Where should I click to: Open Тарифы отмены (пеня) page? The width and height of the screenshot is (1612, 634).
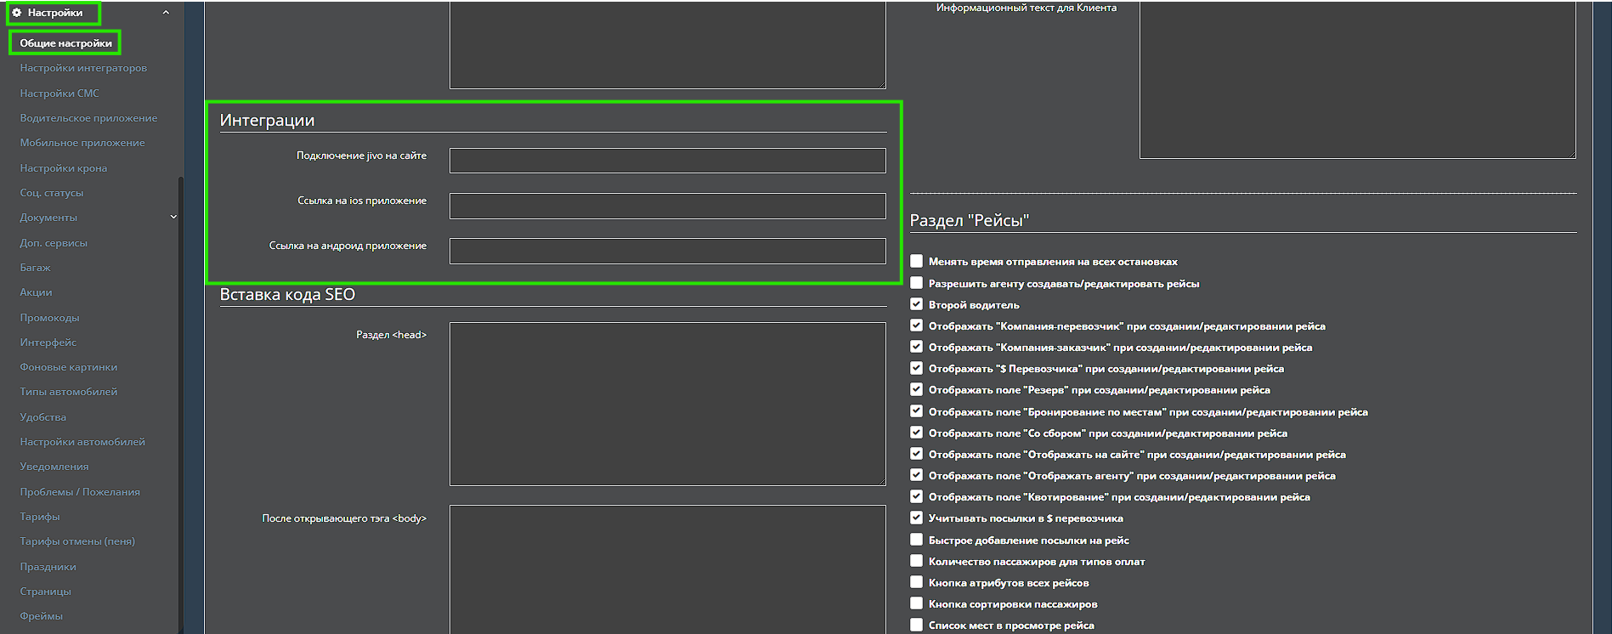click(x=77, y=541)
